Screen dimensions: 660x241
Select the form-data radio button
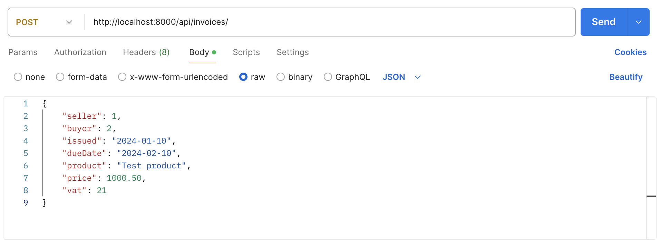pos(60,77)
